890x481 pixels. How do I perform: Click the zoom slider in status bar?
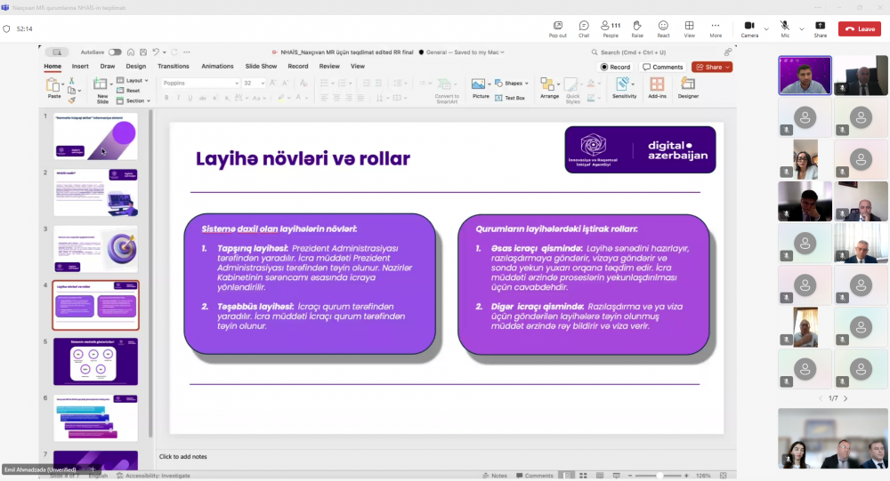point(659,476)
